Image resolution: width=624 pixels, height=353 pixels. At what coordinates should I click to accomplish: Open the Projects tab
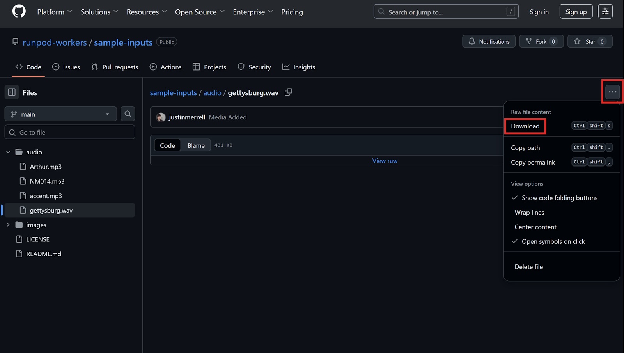209,67
